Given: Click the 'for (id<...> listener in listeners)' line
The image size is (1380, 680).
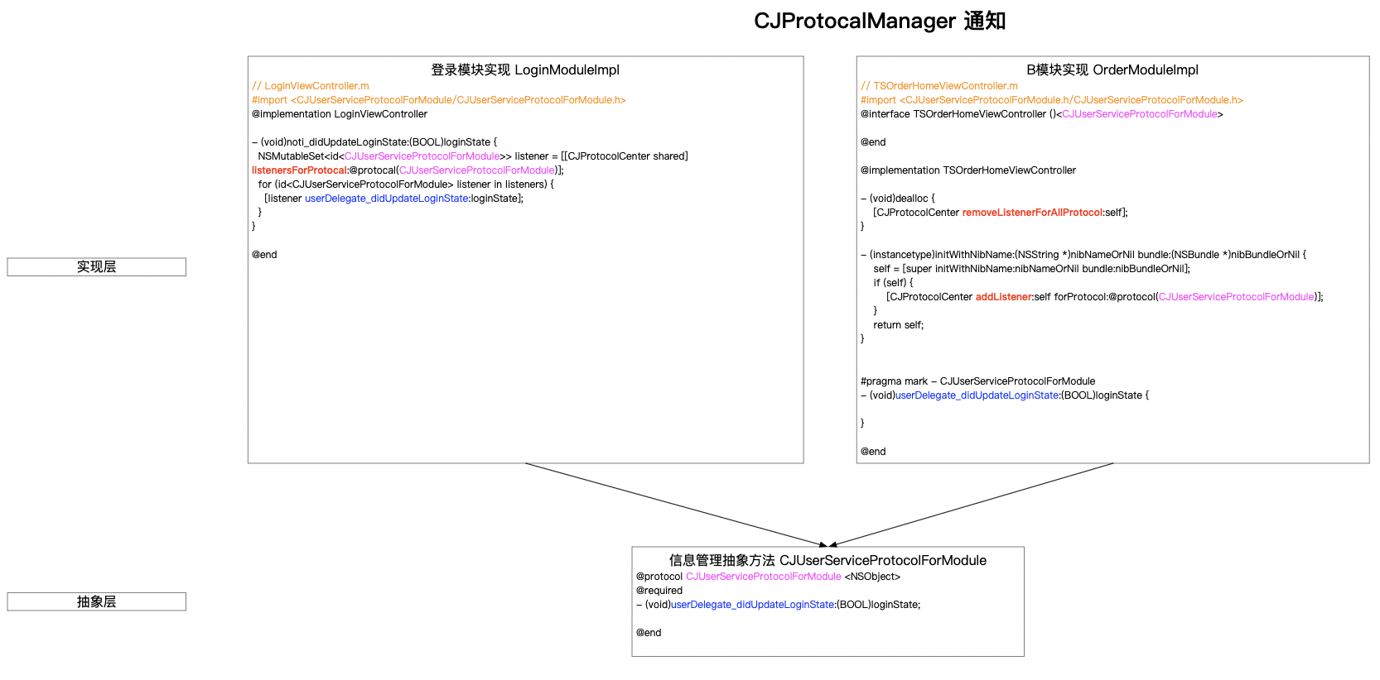Looking at the screenshot, I should click(x=406, y=184).
